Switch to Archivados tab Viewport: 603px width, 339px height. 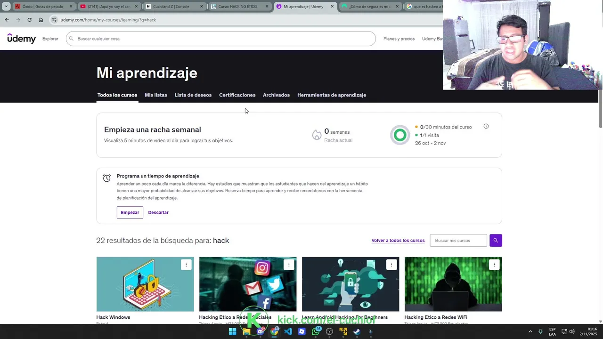click(277, 95)
